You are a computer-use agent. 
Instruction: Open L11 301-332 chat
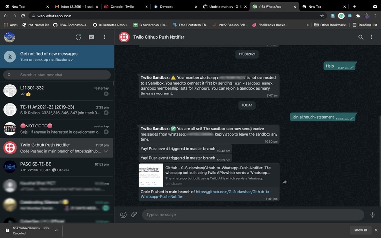56,91
